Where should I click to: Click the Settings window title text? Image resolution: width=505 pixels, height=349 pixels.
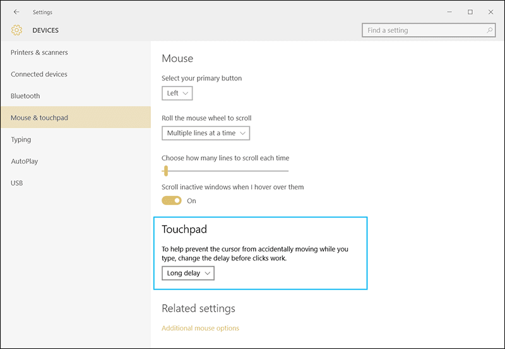(42, 12)
